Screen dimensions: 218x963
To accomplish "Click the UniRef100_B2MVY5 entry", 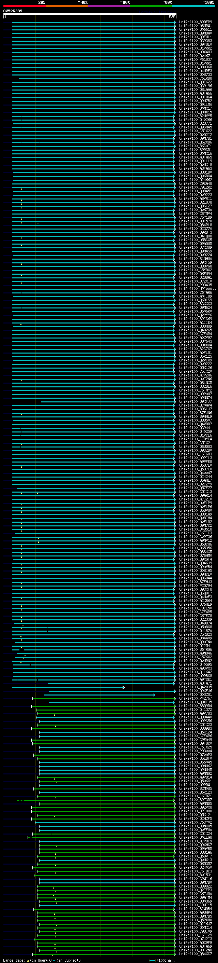I will [195, 116].
